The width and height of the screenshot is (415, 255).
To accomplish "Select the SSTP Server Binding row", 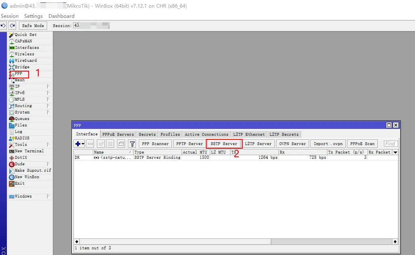I will (236, 158).
